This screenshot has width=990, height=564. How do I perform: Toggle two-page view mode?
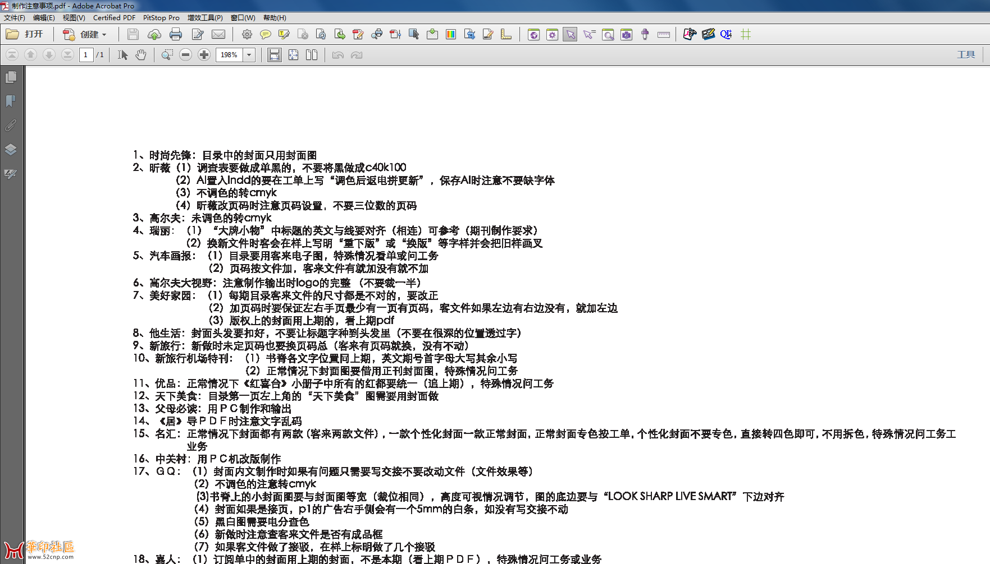[x=312, y=54]
